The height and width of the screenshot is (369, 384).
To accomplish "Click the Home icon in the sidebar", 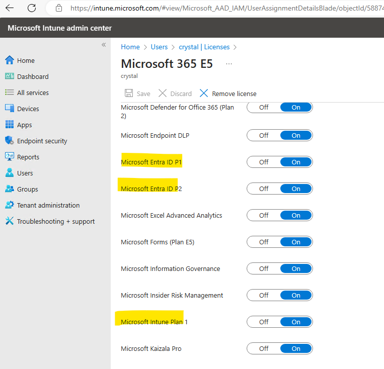I will 10,60.
